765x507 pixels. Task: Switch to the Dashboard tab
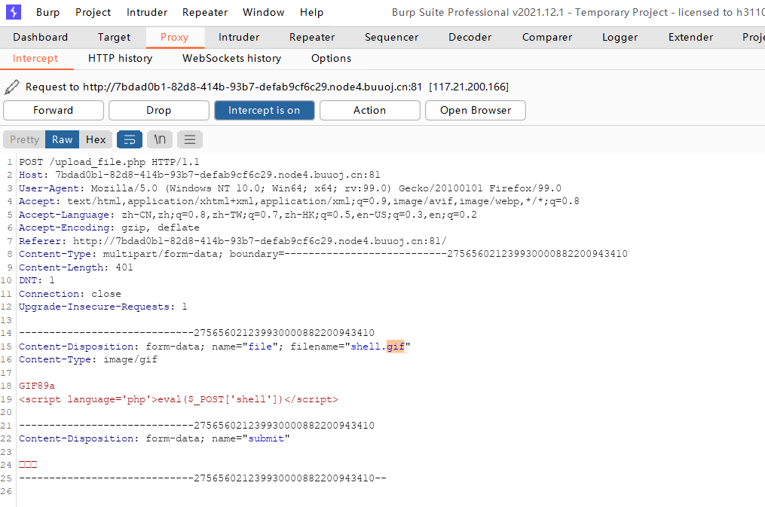41,37
